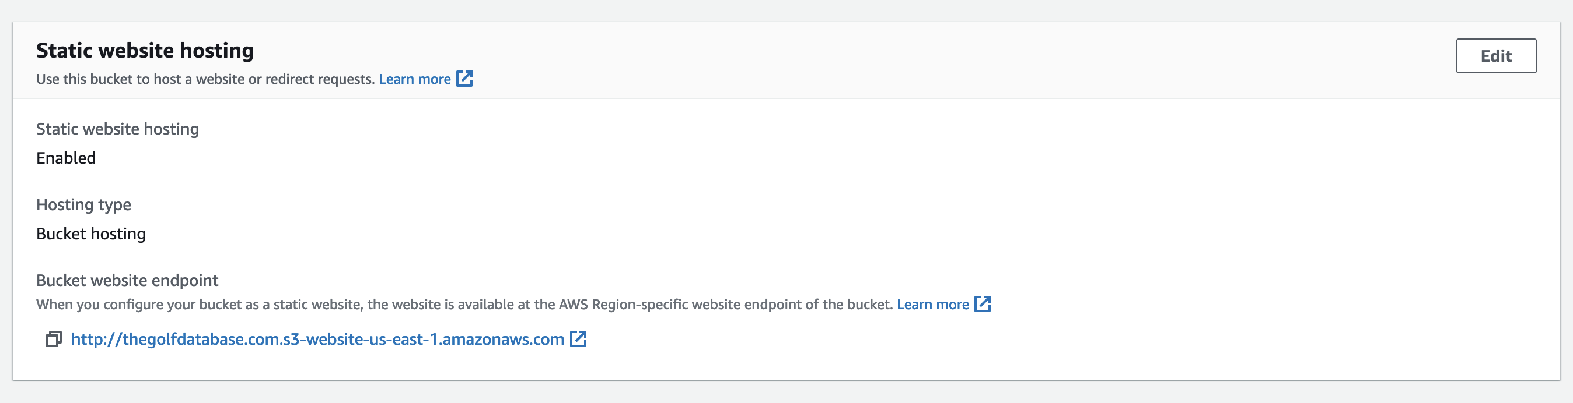The height and width of the screenshot is (403, 1573).
Task: Click the bold Static website hosting heading
Action: (x=145, y=51)
